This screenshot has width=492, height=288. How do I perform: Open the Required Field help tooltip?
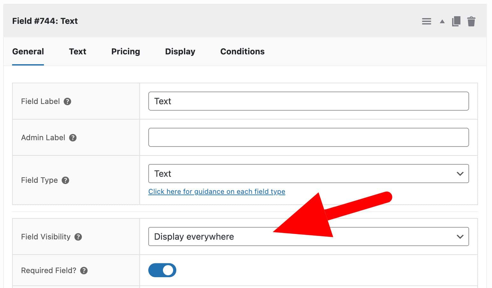pyautogui.click(x=84, y=270)
